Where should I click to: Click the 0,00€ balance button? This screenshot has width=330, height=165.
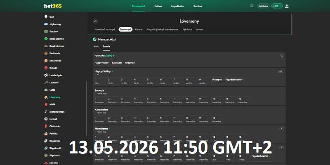click(x=277, y=6)
